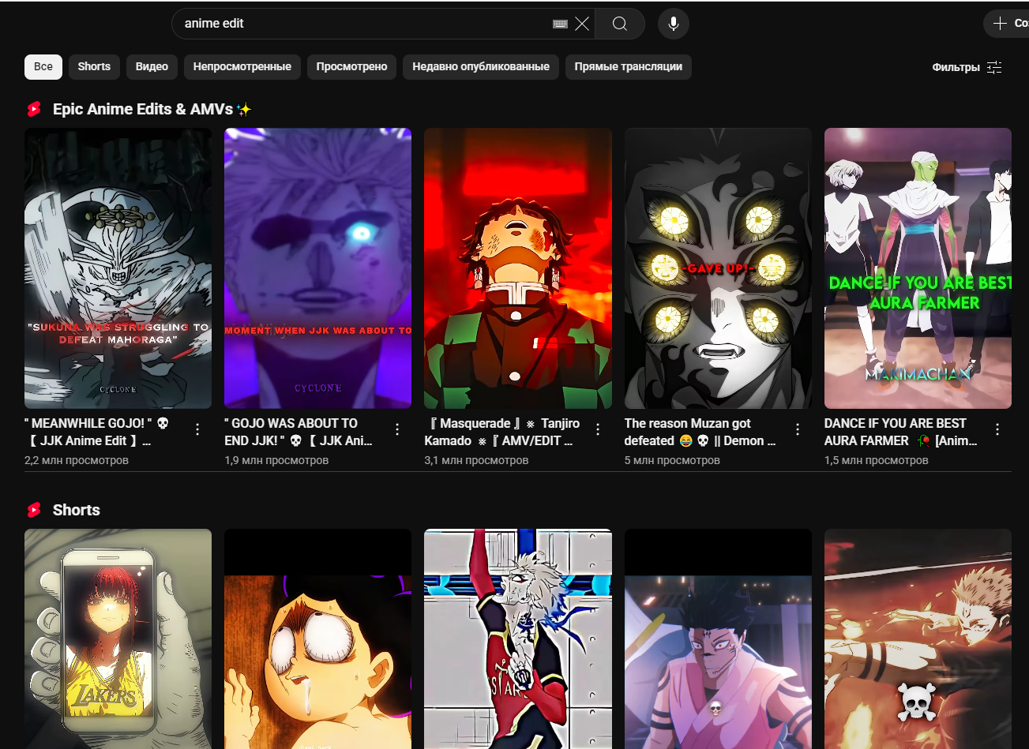Start voice search with the microphone icon
Image resolution: width=1029 pixels, height=749 pixels.
(674, 24)
